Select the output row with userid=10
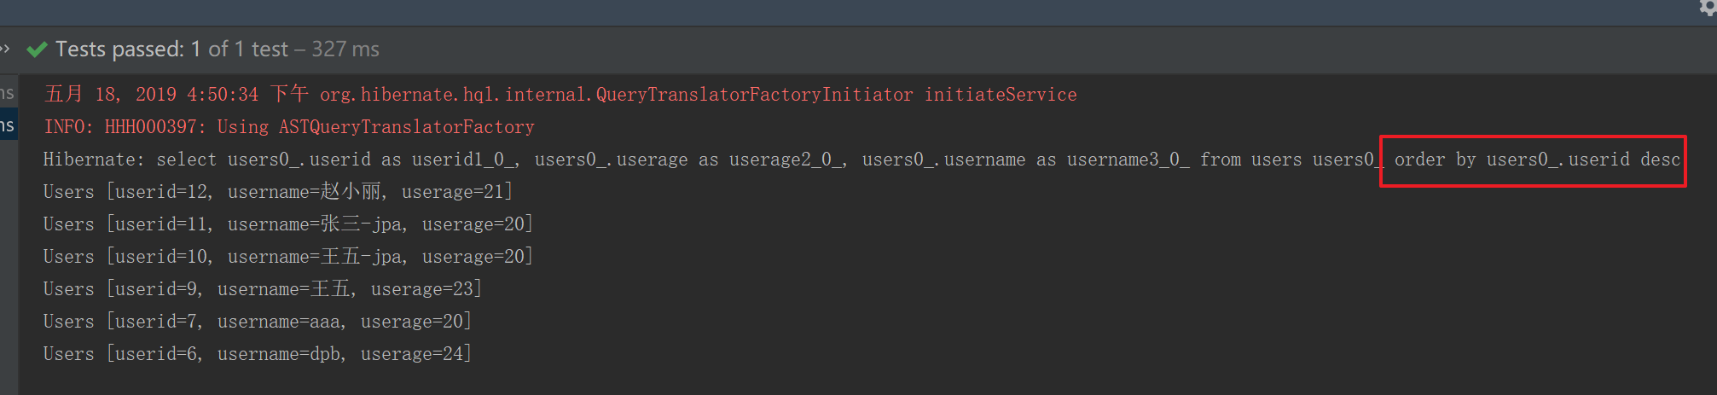Viewport: 1717px width, 395px height. [288, 257]
